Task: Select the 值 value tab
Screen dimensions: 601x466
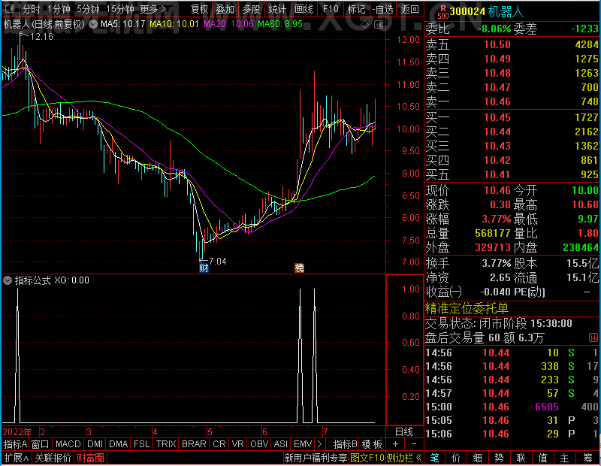Action: click(543, 458)
